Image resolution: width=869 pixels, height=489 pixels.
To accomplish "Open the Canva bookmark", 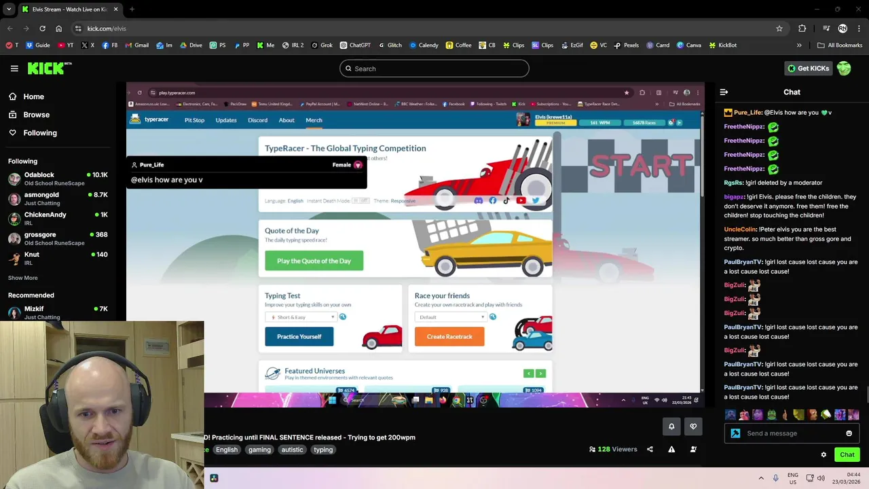I will coord(688,45).
